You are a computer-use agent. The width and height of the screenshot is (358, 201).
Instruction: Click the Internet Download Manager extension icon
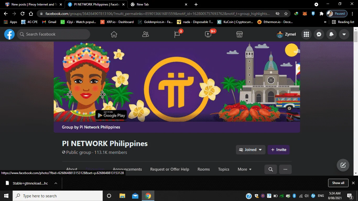296,14
